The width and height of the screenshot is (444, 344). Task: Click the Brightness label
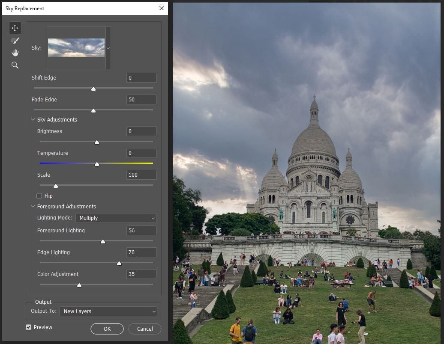pyautogui.click(x=50, y=131)
